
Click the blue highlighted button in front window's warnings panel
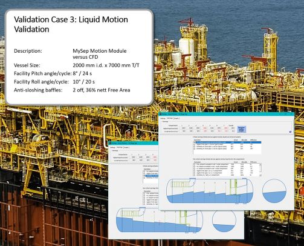click(242, 129)
